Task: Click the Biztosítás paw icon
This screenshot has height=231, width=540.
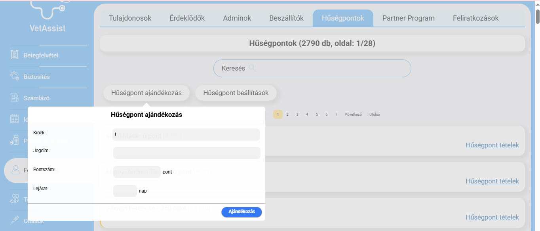Action: (15, 76)
